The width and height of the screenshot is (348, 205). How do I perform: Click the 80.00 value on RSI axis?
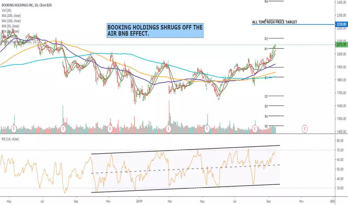(x=340, y=141)
